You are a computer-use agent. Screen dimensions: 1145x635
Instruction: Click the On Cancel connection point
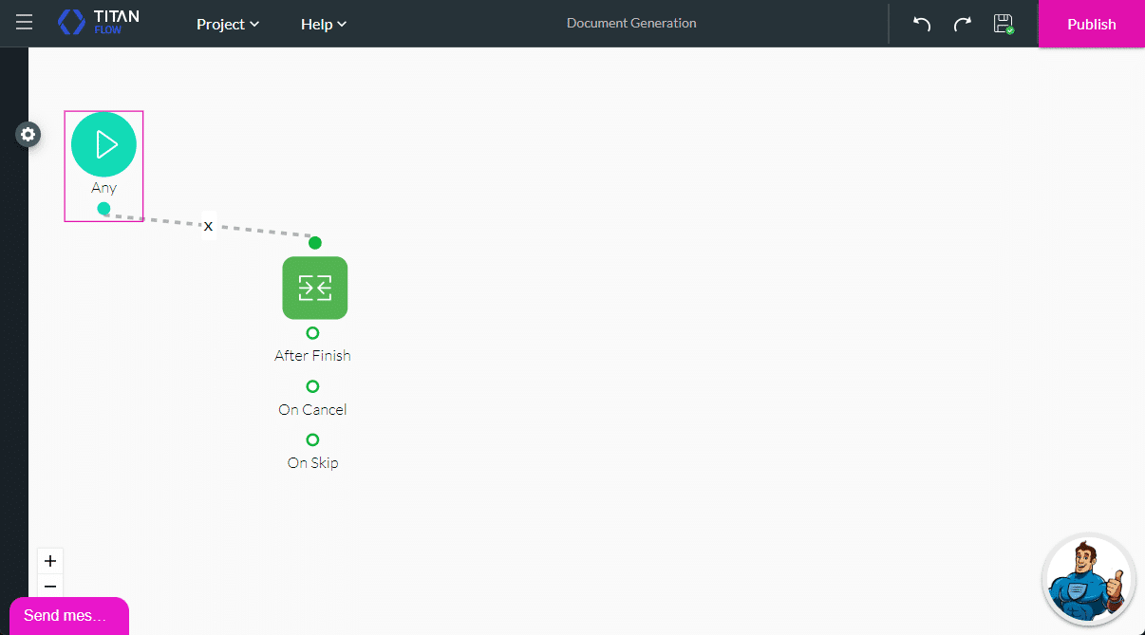pyautogui.click(x=312, y=386)
